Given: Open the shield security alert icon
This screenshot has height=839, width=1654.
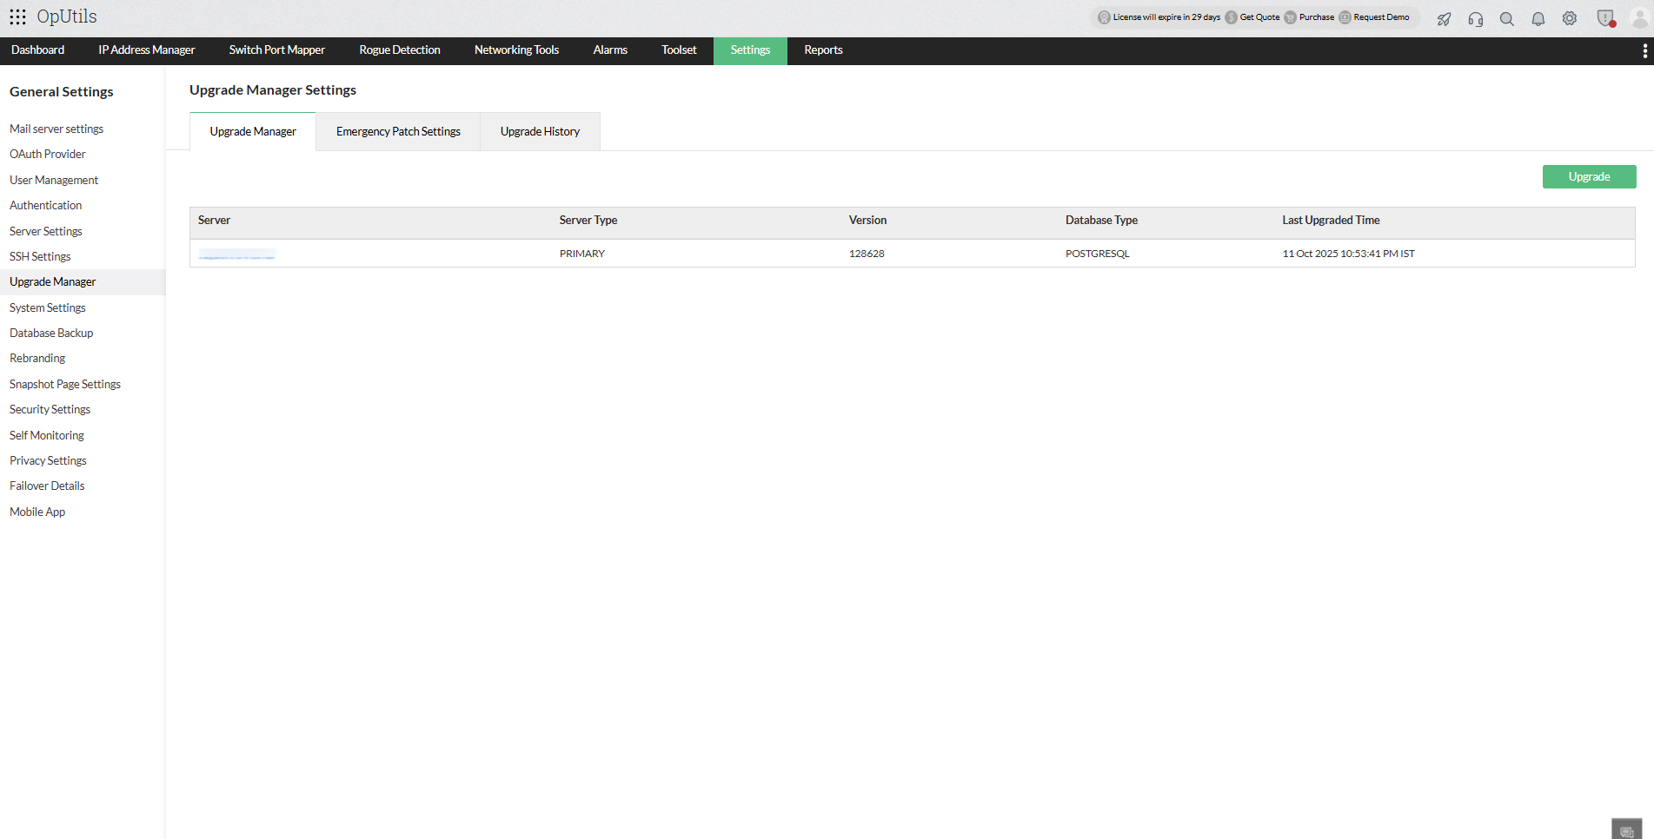Looking at the screenshot, I should [x=1606, y=18].
